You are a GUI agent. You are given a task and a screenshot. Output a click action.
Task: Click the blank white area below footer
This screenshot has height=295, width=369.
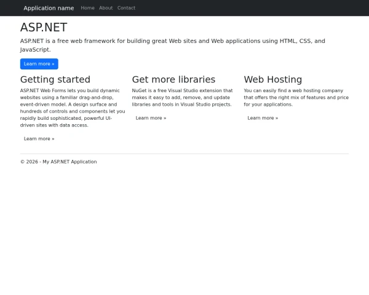(184, 234)
